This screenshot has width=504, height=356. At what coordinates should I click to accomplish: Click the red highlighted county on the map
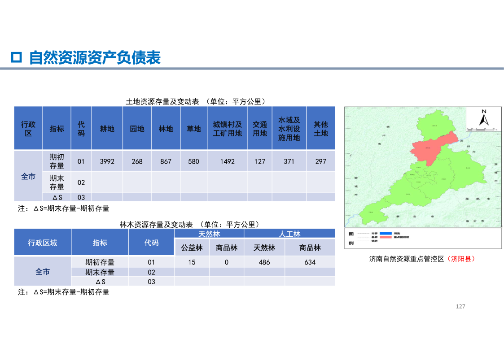click(x=433, y=149)
